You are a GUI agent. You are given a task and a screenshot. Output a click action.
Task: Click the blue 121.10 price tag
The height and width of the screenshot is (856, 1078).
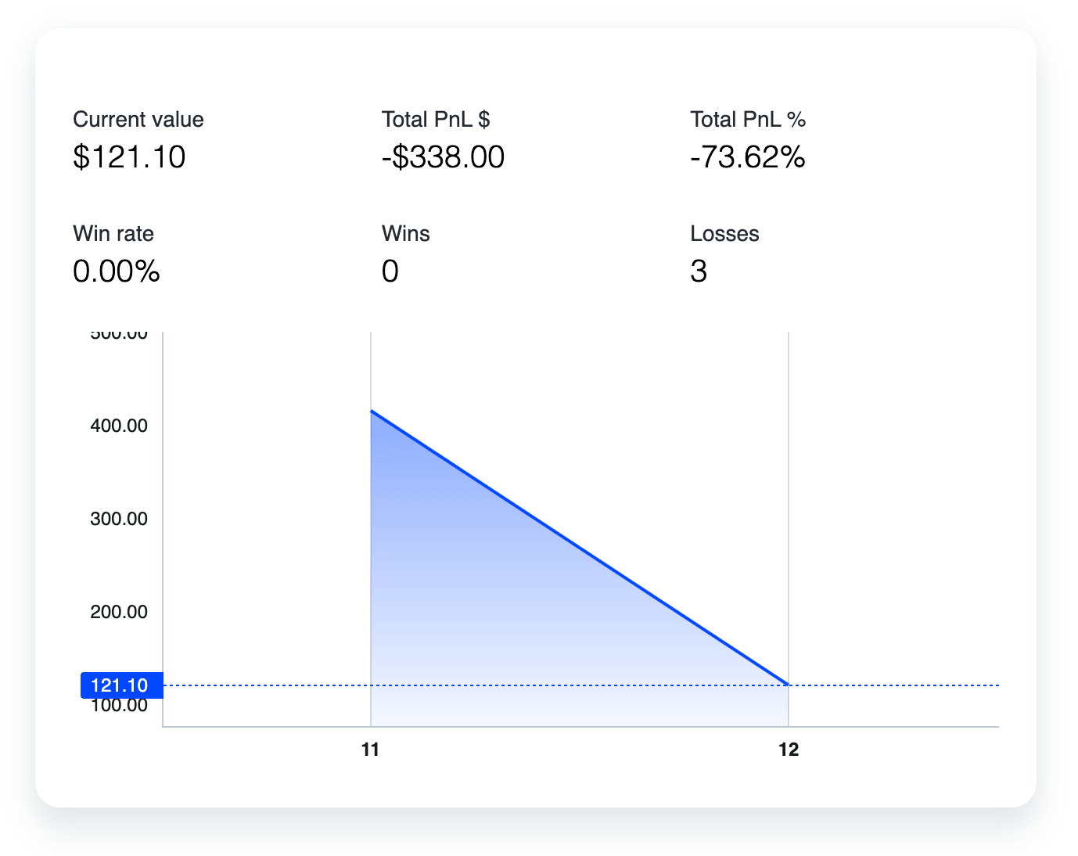click(120, 685)
